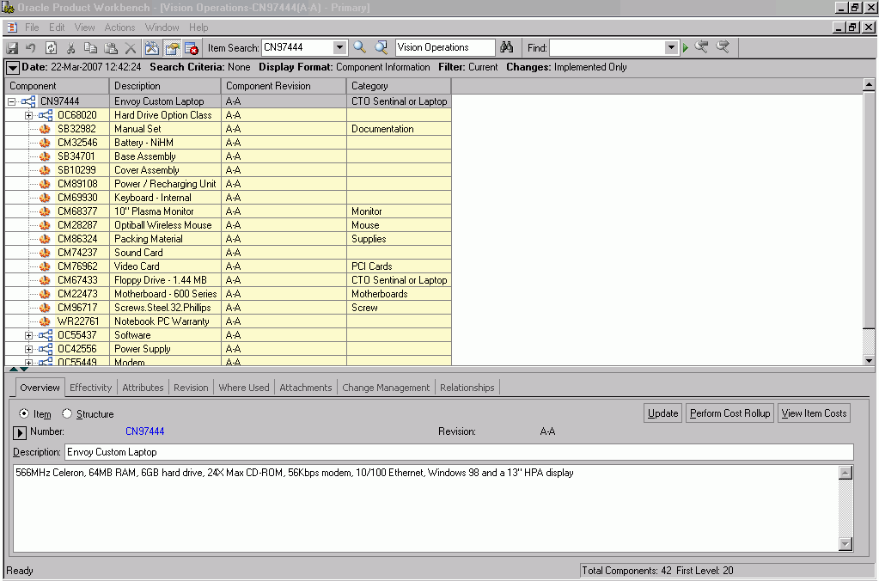Open the Item Search dropdown
Image resolution: width=879 pixels, height=581 pixels.
339,47
